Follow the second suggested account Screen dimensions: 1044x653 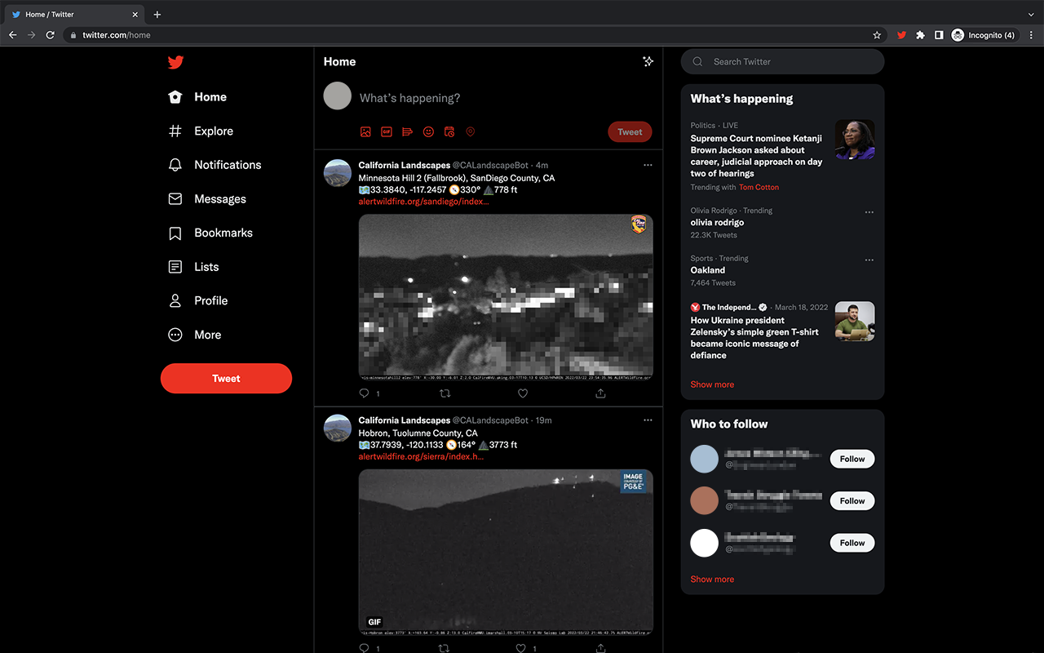pyautogui.click(x=852, y=501)
